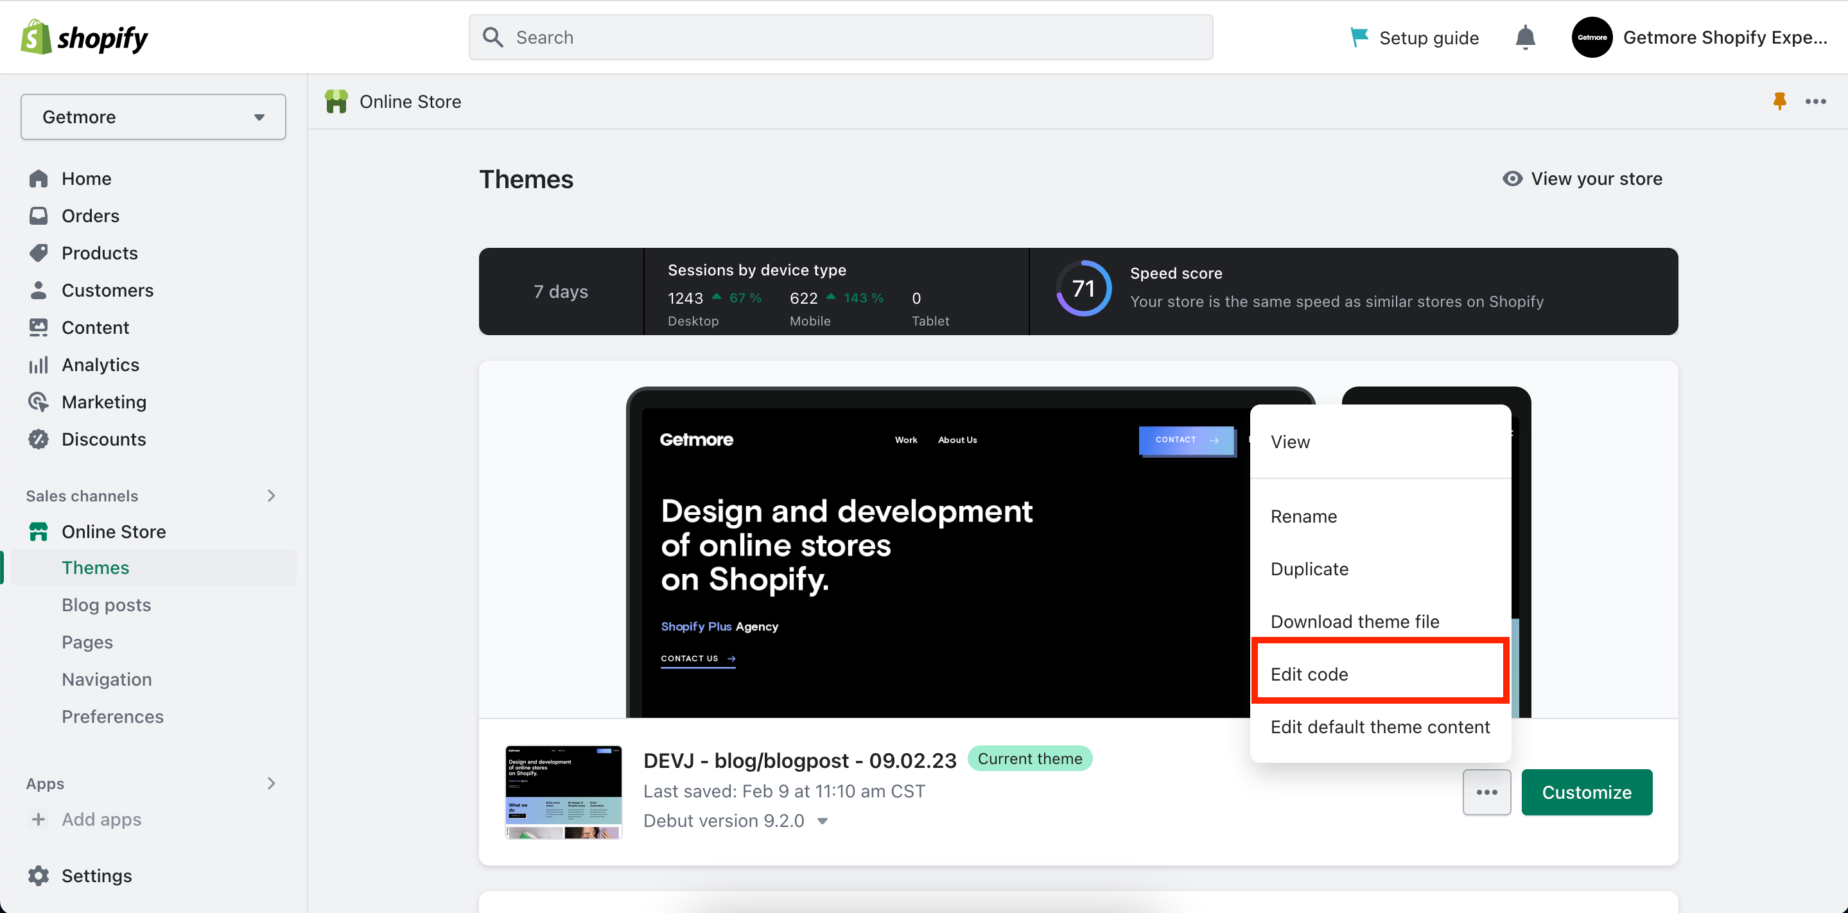Click the Speed score description text
Screen dimensions: 1848x913
point(1336,301)
